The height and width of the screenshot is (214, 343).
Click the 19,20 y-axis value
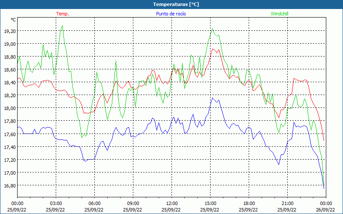(x=9, y=31)
